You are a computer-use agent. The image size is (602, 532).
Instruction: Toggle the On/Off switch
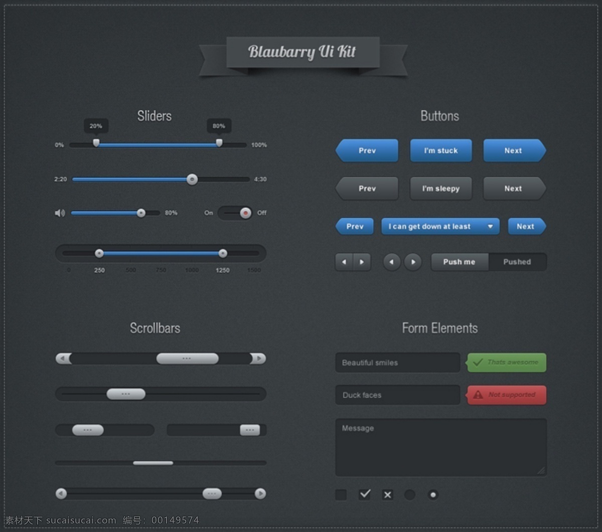tap(235, 213)
